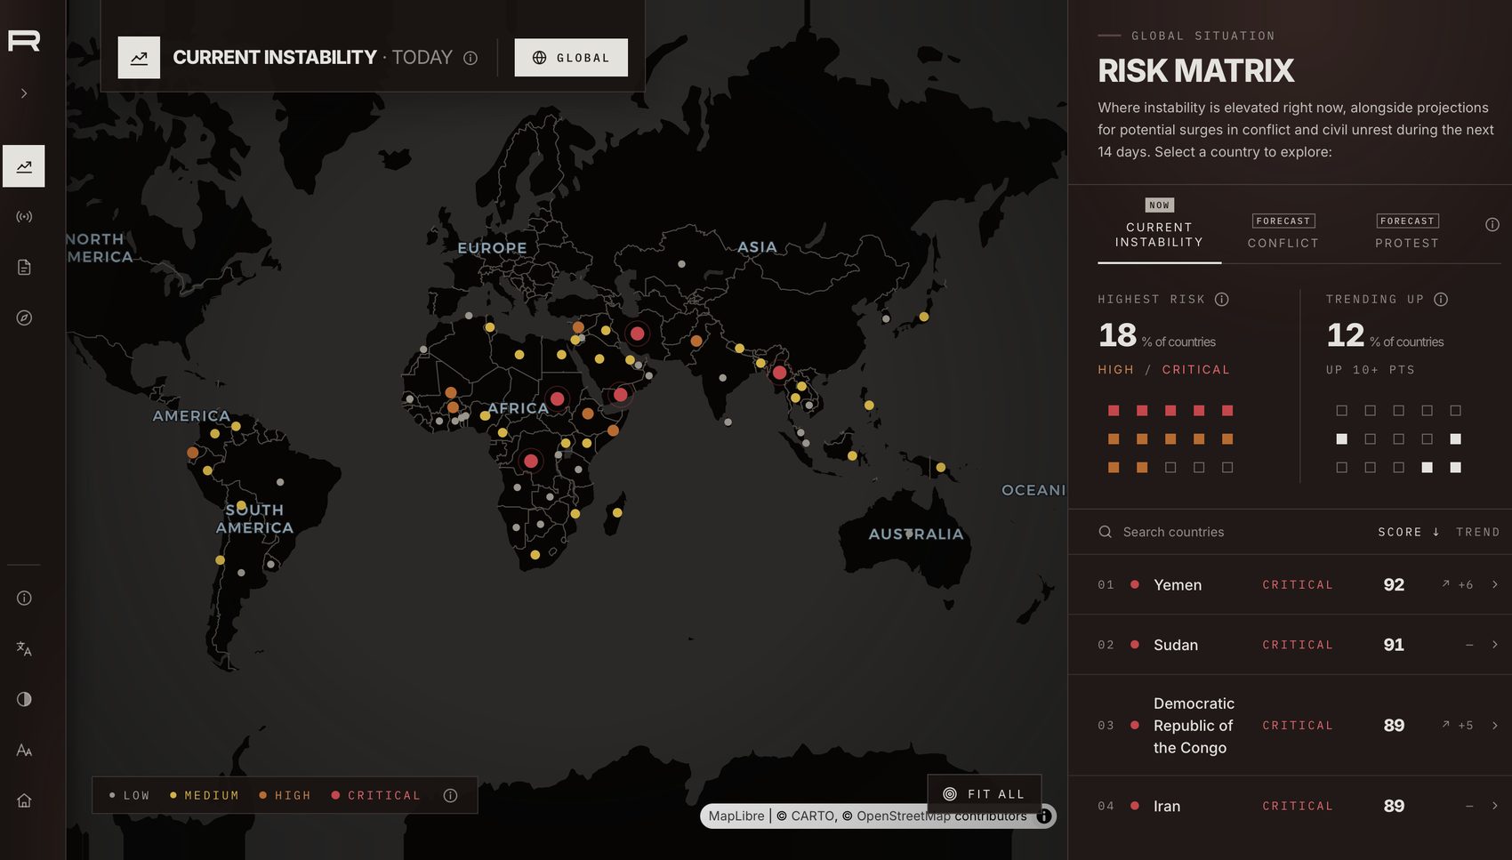Sort the list by TREND

[1477, 532]
